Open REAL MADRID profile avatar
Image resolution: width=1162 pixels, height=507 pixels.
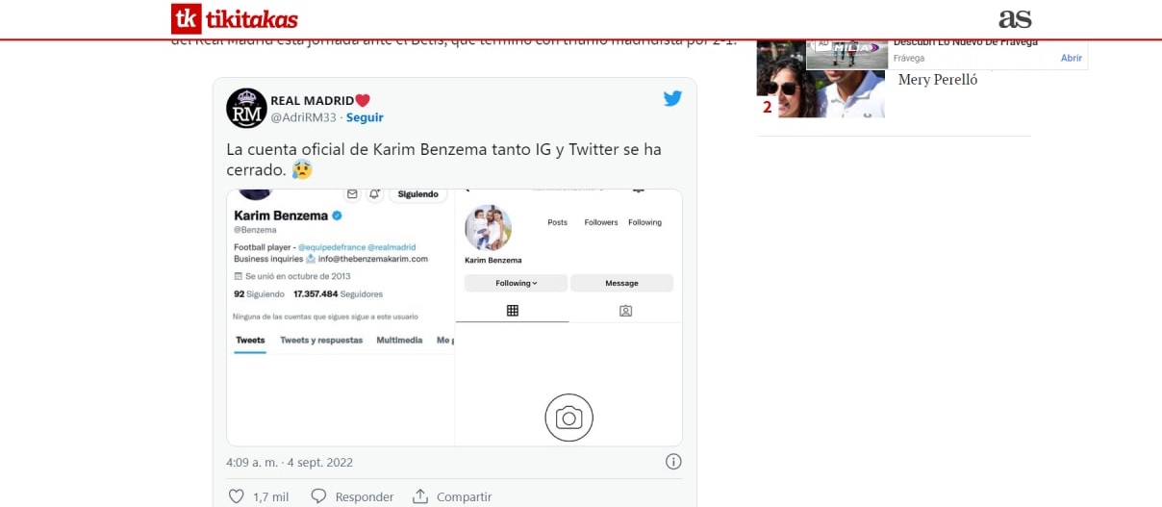[x=246, y=108]
